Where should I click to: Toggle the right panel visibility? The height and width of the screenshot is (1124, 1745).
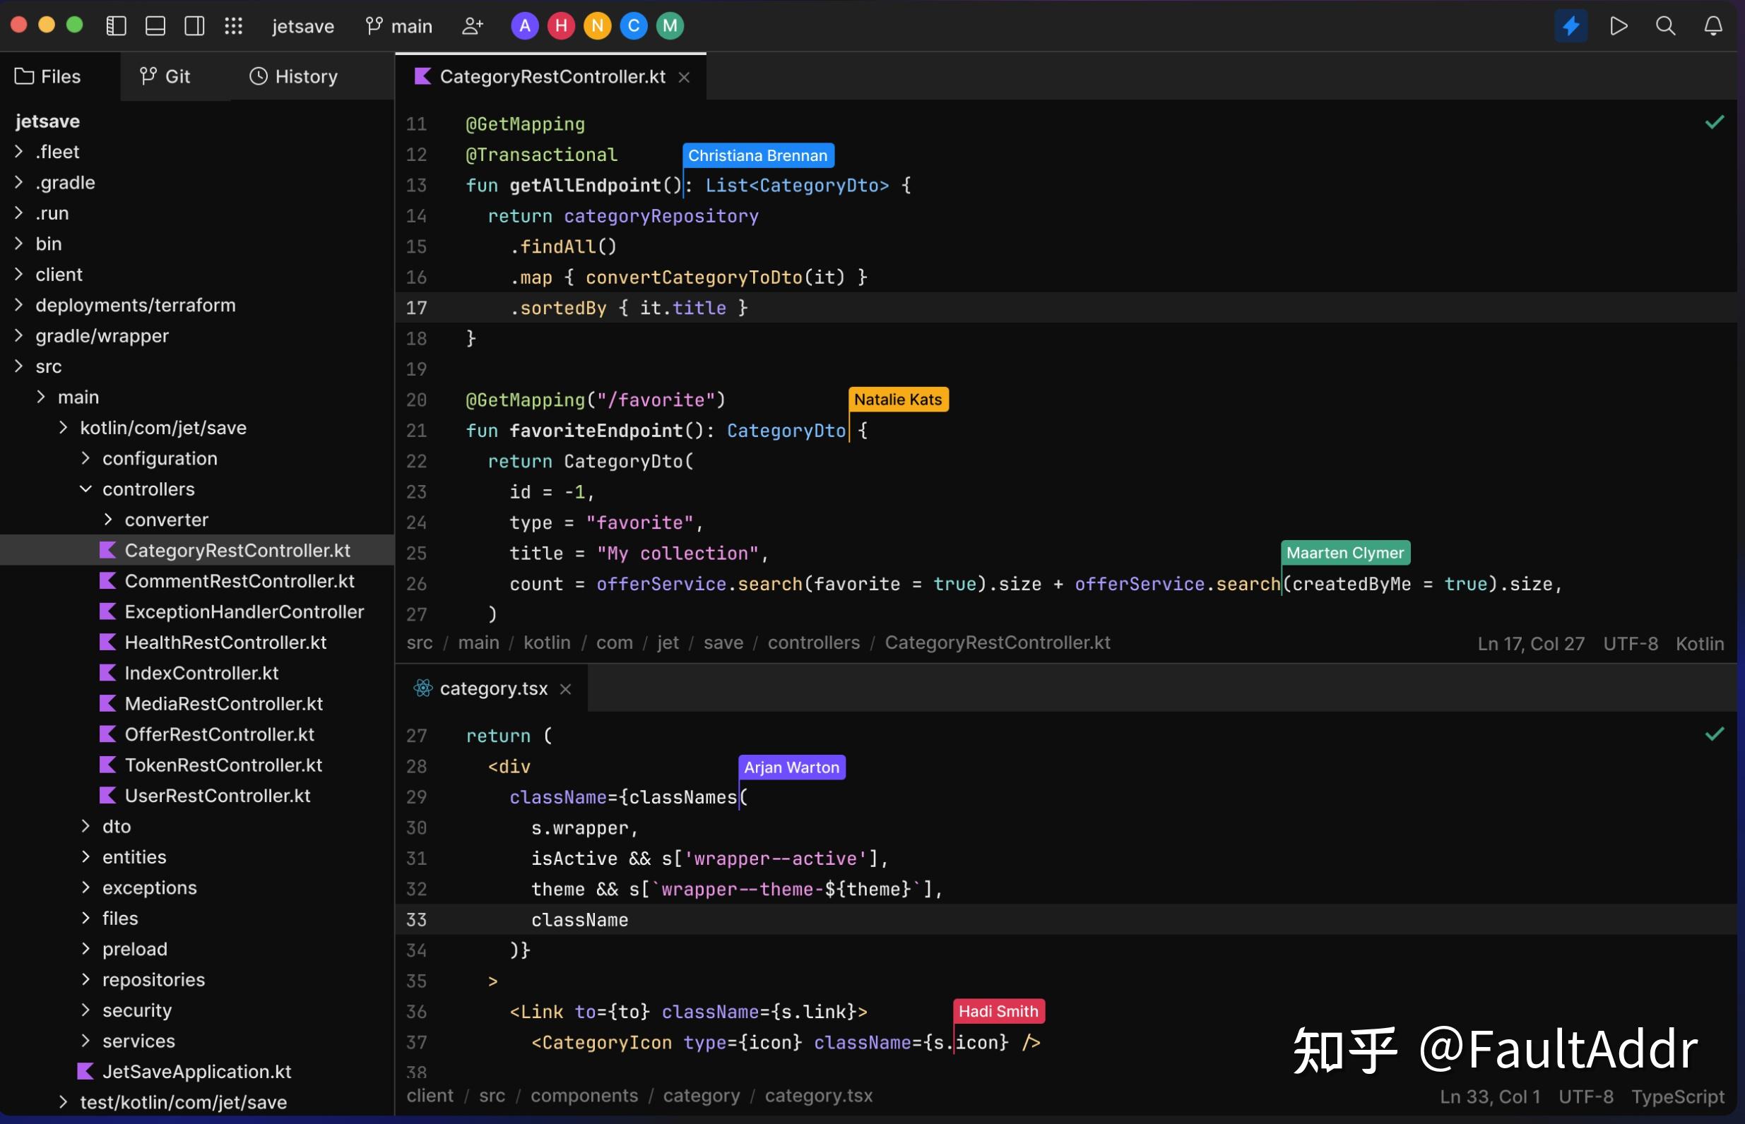194,25
